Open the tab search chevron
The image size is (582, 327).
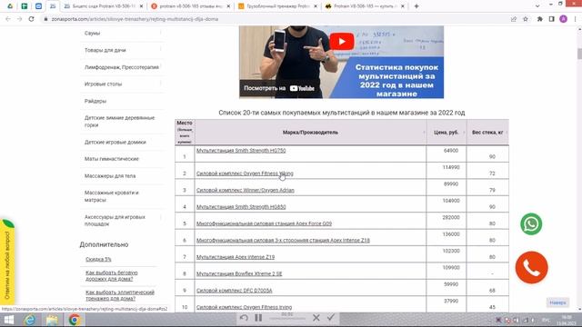[537, 6]
